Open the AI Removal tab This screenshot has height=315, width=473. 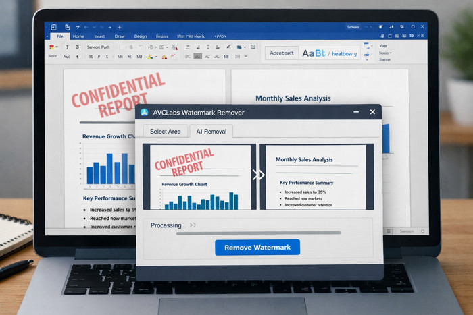[211, 132]
